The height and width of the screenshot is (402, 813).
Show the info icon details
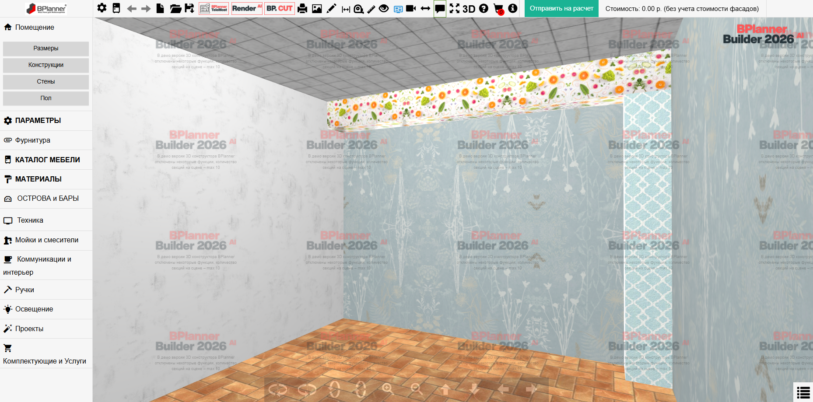click(513, 8)
